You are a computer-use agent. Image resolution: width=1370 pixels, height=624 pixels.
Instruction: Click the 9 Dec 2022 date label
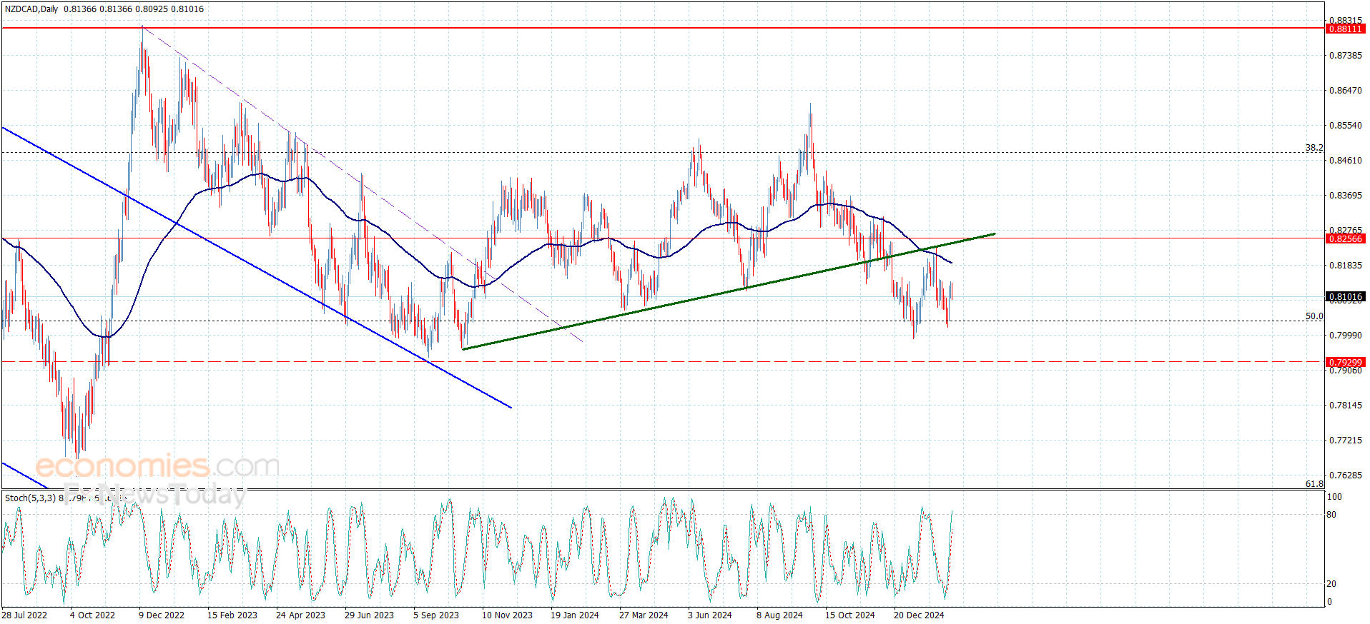(162, 615)
